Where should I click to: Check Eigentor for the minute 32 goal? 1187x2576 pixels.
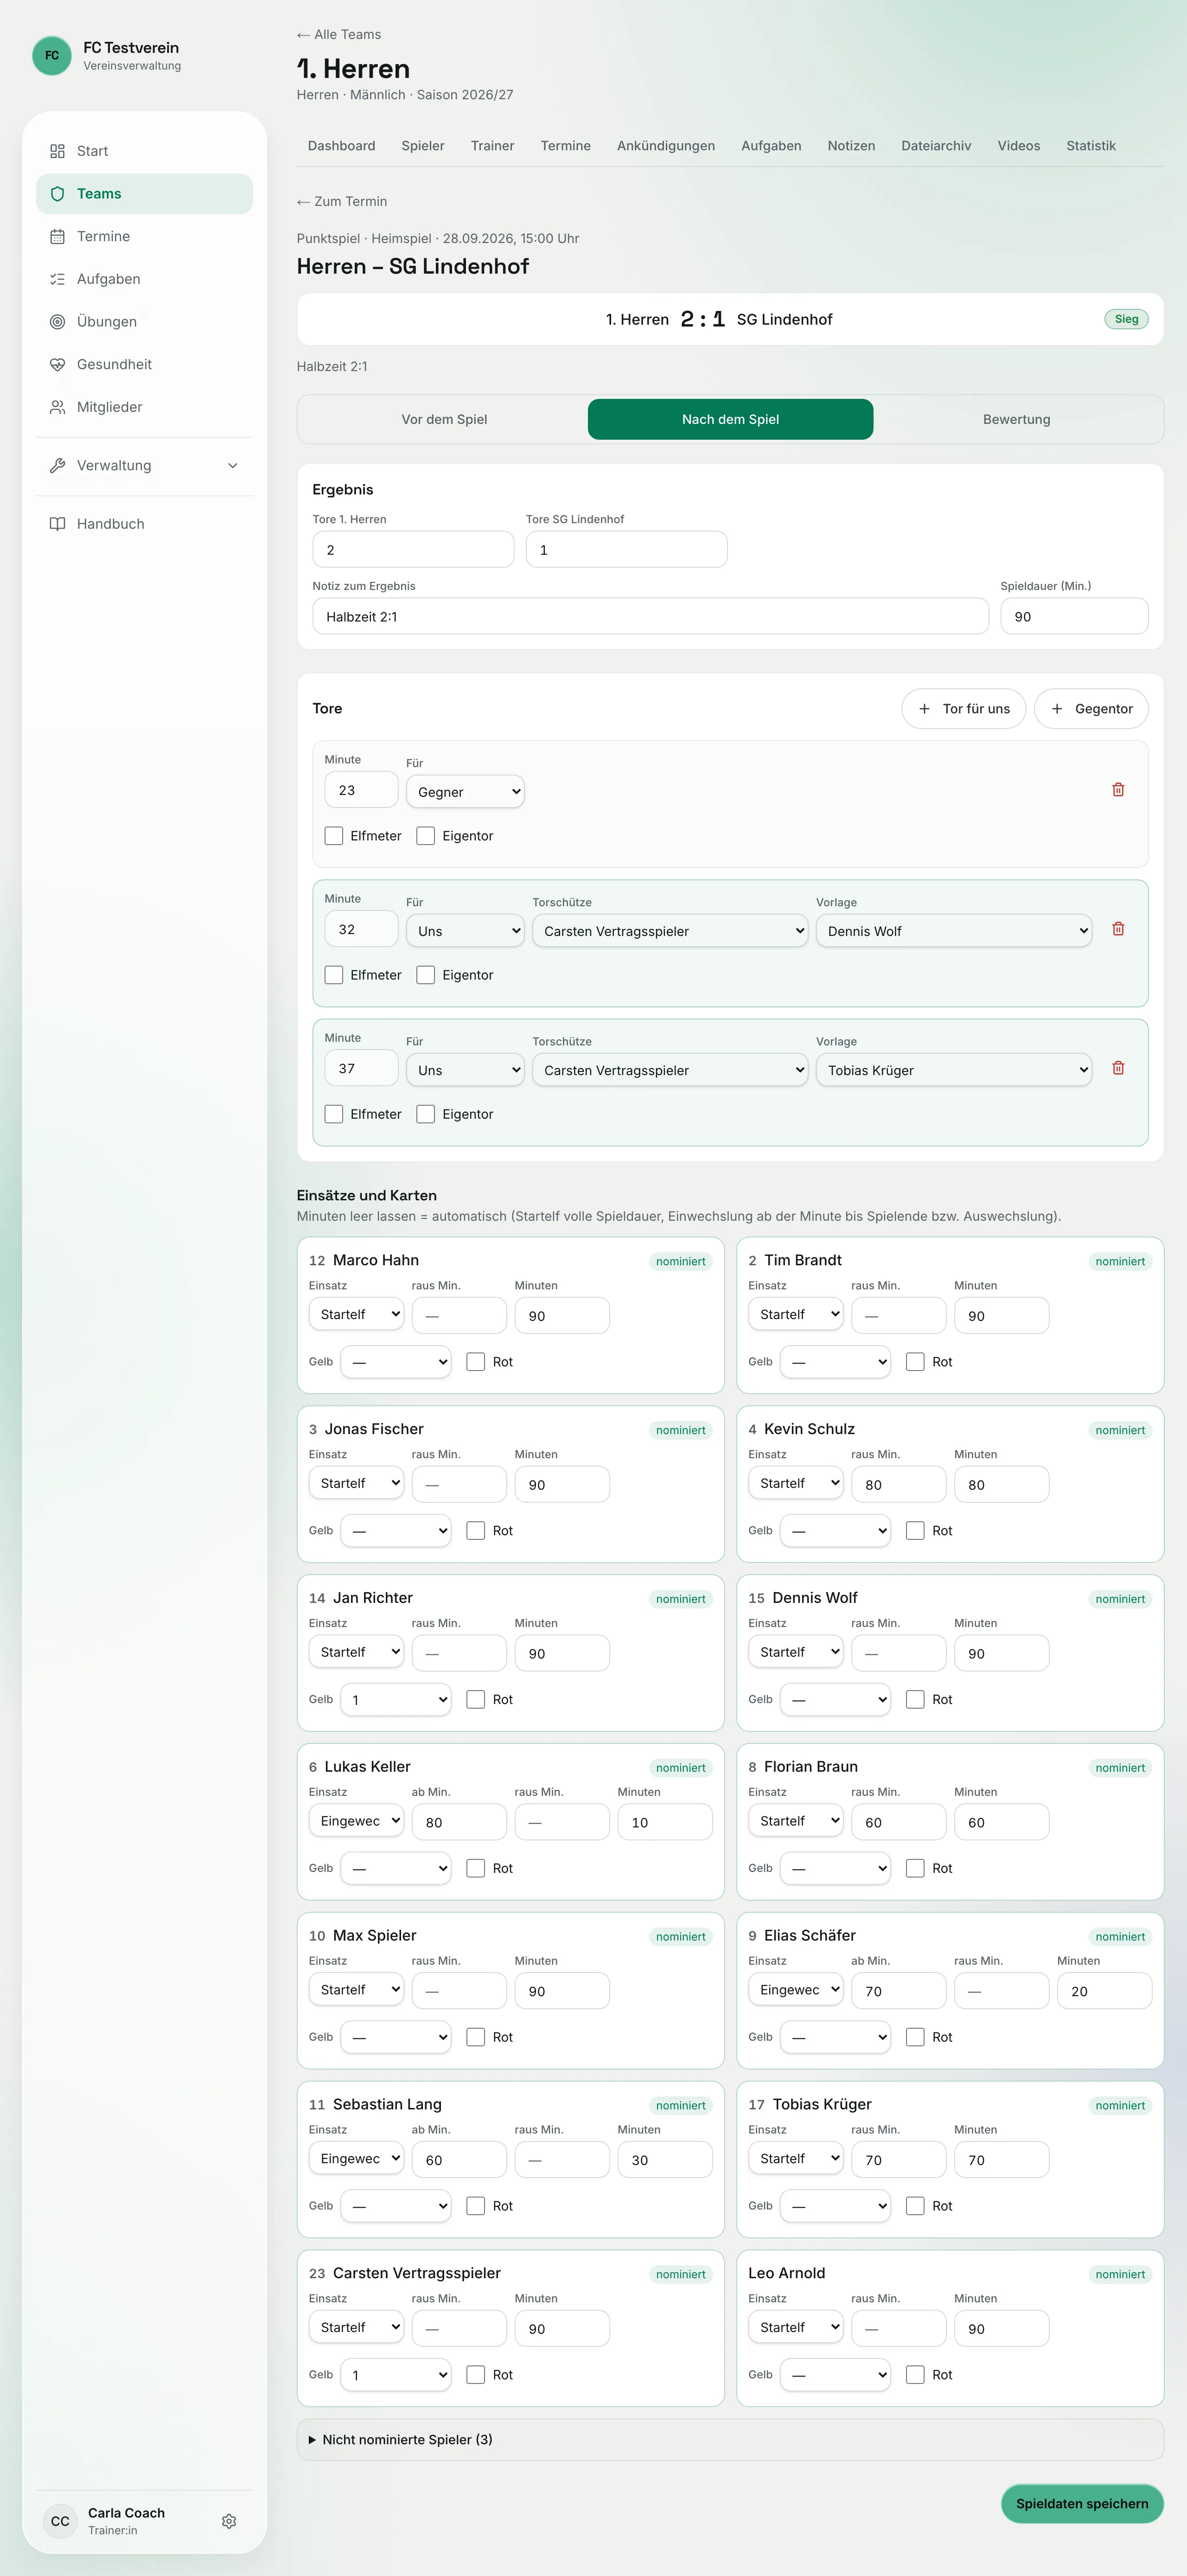click(x=426, y=974)
